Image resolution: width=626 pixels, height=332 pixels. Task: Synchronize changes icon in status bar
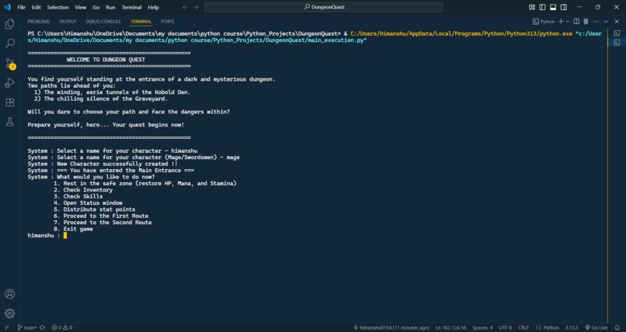(x=42, y=327)
